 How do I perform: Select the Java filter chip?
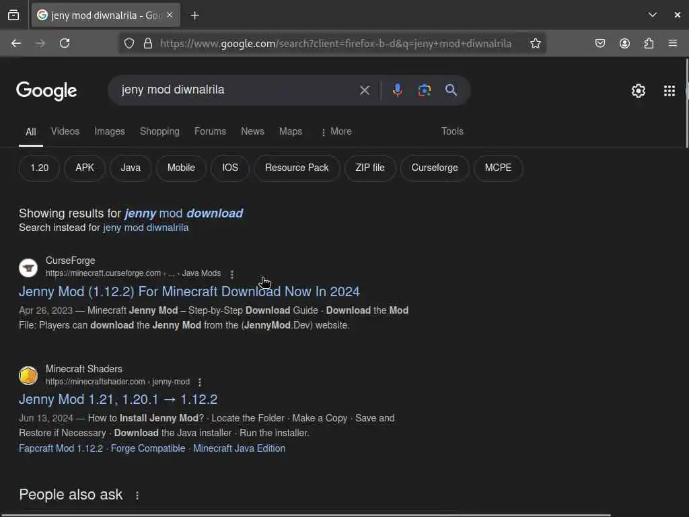click(131, 168)
